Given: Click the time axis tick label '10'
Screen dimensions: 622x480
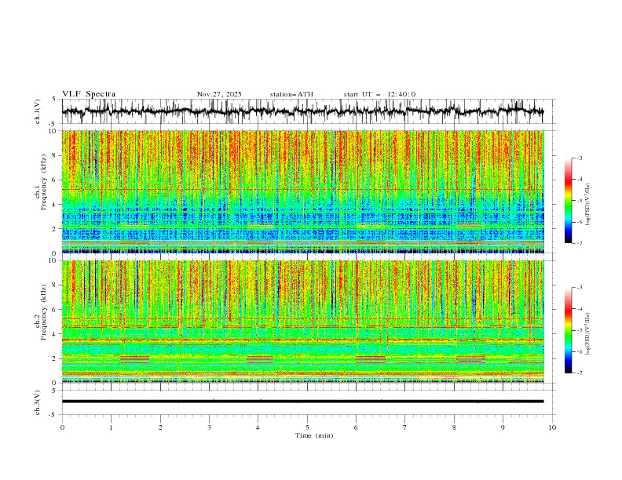Looking at the screenshot, I should coord(552,427).
